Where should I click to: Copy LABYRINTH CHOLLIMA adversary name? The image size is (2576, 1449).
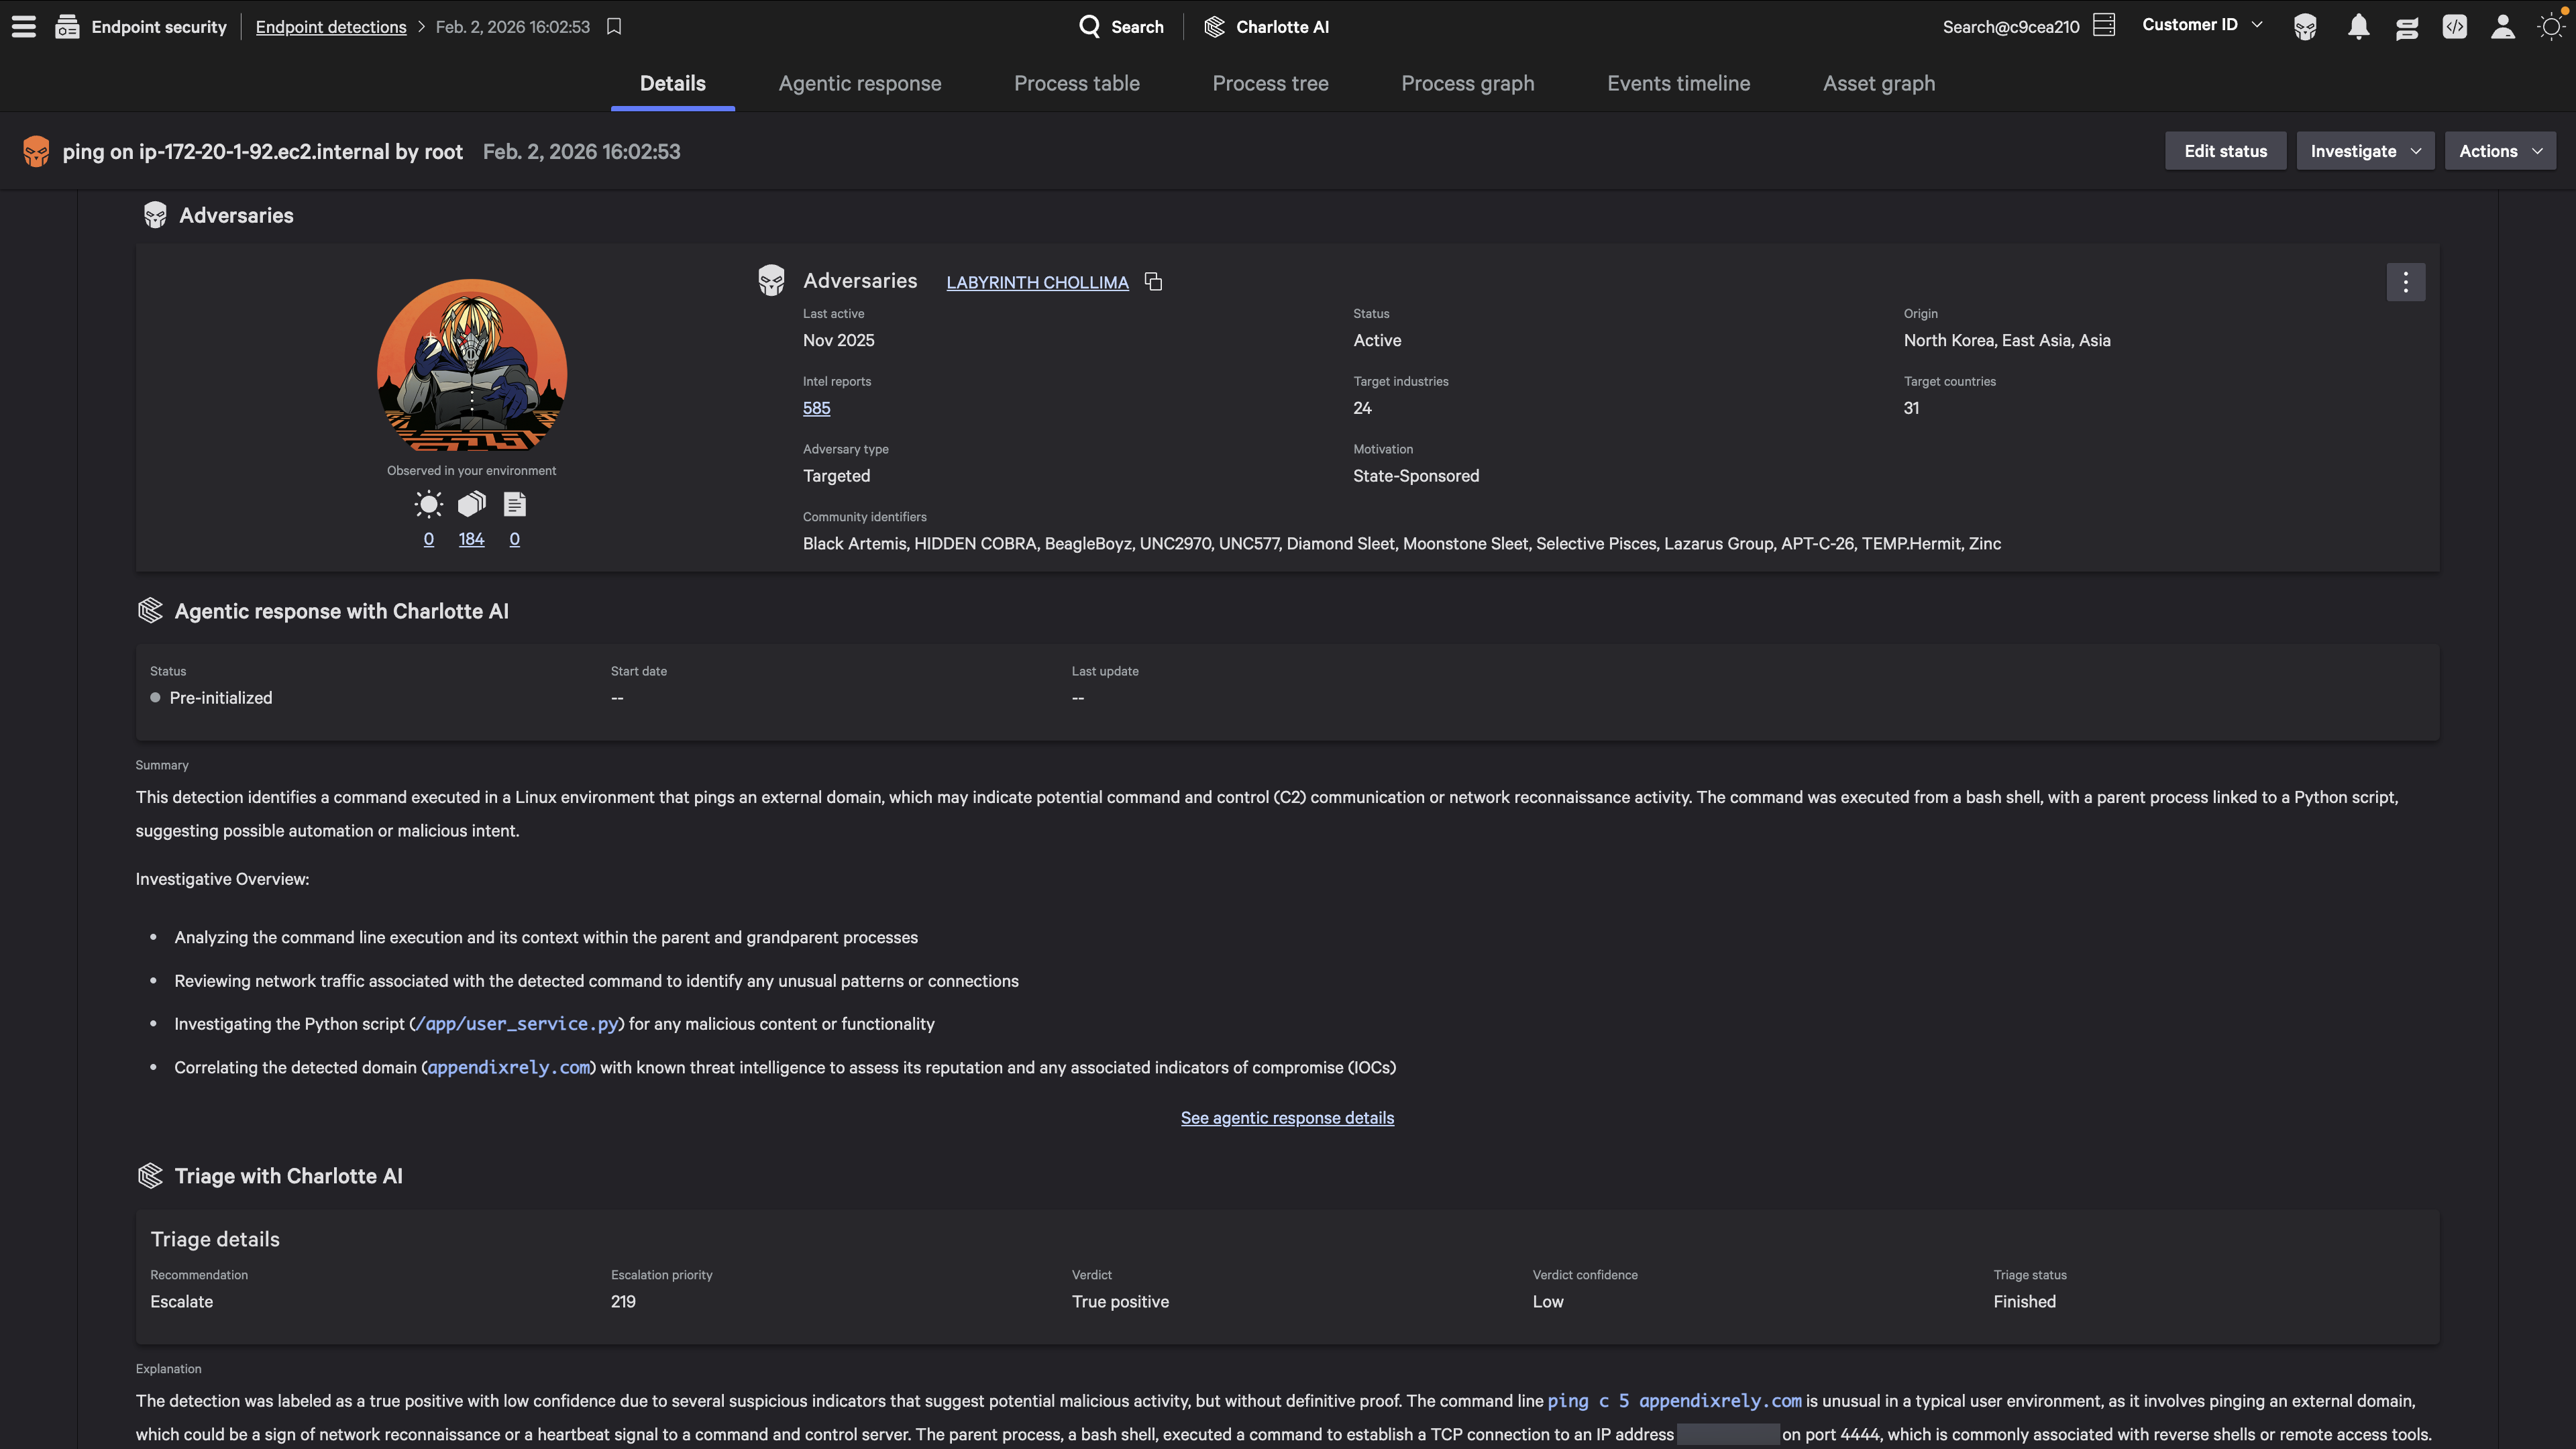coord(1153,282)
